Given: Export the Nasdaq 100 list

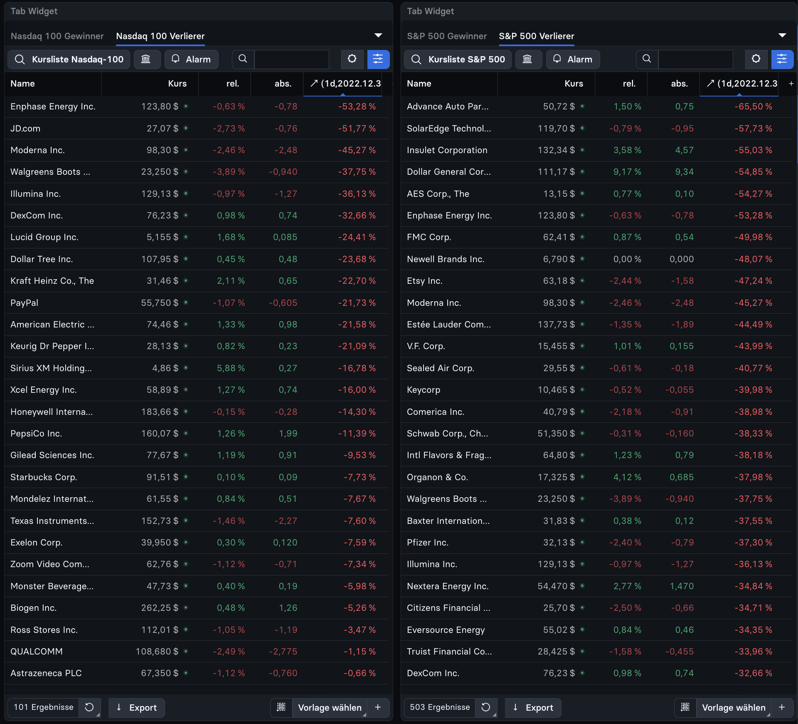Looking at the screenshot, I should pos(137,707).
